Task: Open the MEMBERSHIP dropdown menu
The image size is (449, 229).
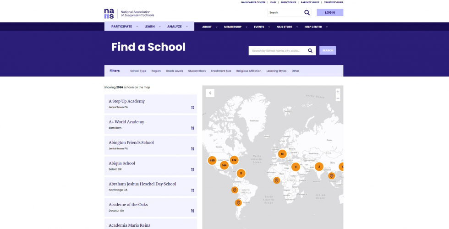Action: (x=235, y=27)
